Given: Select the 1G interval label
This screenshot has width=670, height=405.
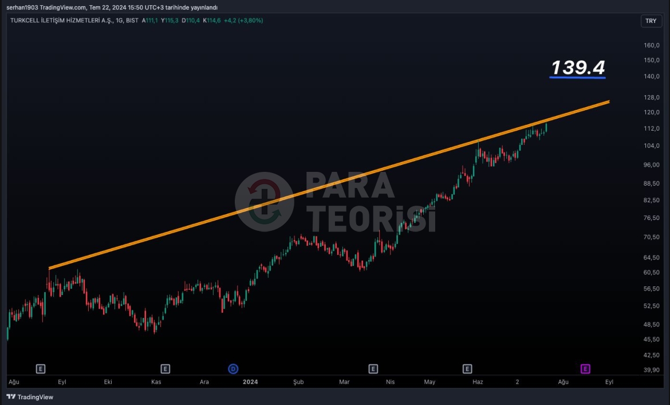Looking at the screenshot, I should pos(119,21).
